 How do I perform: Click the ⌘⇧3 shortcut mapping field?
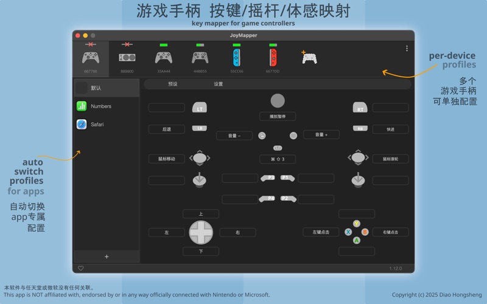(278, 159)
